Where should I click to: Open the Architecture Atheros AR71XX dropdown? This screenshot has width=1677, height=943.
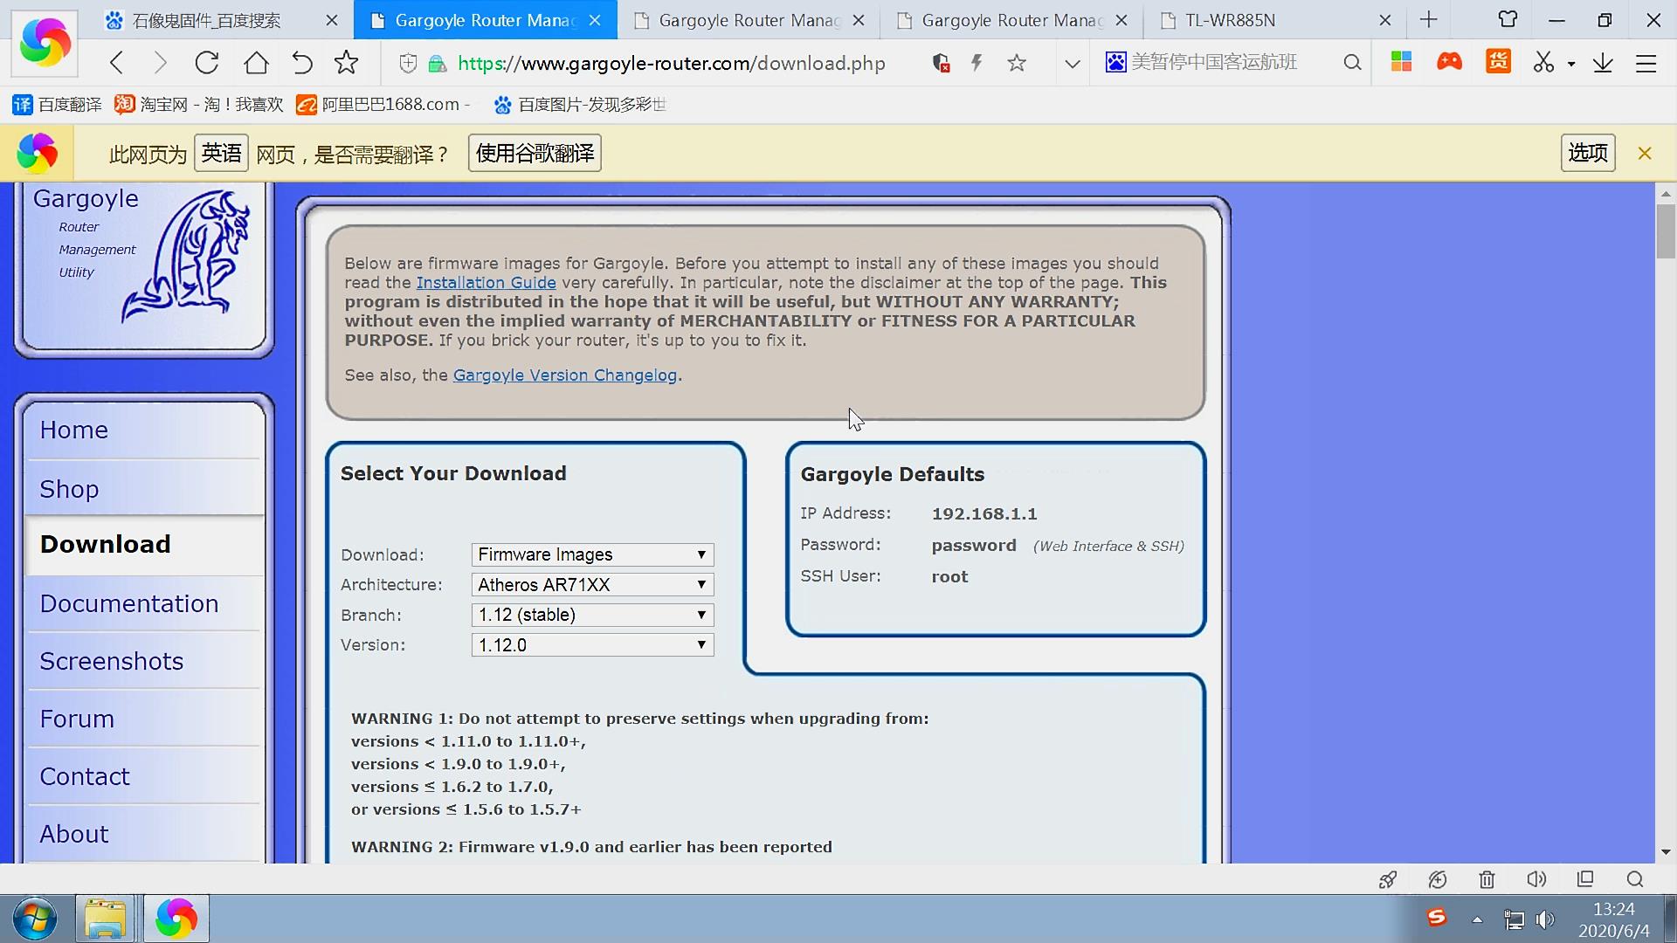click(592, 585)
